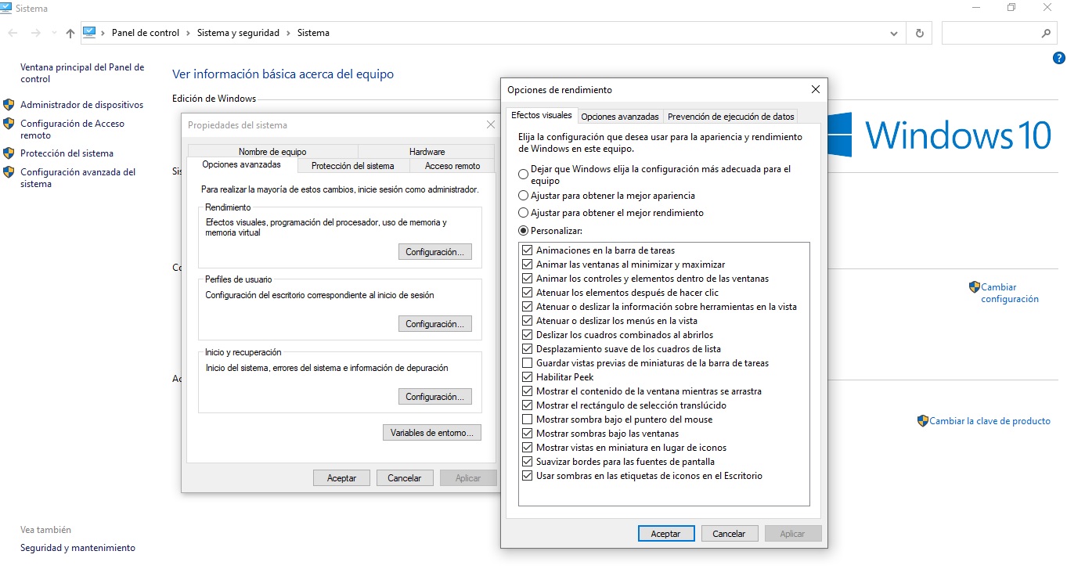Go back with the back arrow

point(13,33)
